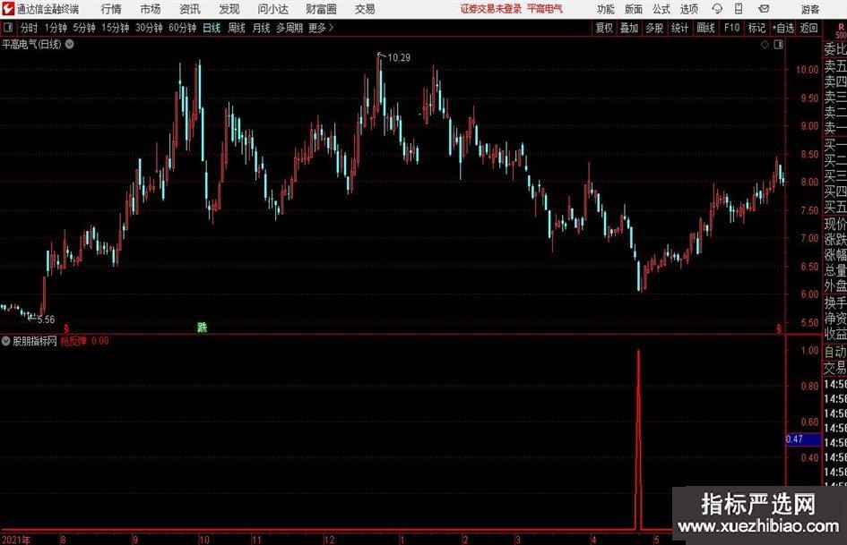Switch to 周线 weekly period
Viewport: 847px width, 545px height.
(236, 28)
